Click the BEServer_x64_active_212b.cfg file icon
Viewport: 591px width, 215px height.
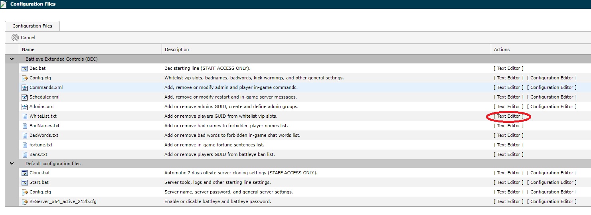tap(25, 201)
